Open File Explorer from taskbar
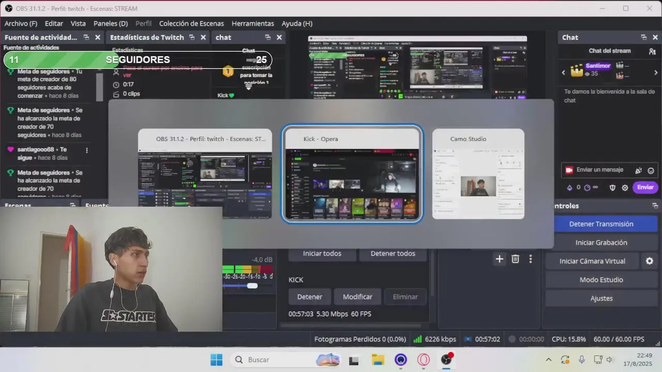Screen dimensions: 662x372 (378, 360)
